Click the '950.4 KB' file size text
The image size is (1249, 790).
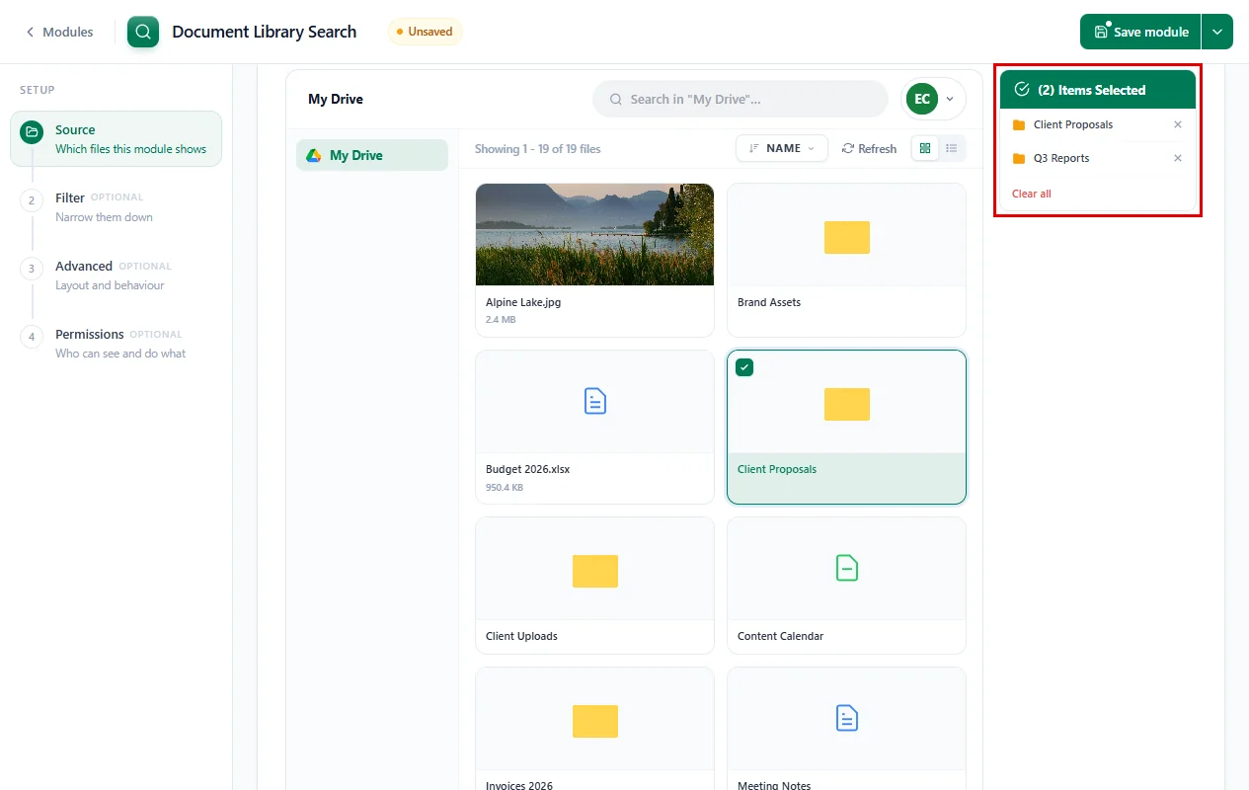tap(505, 487)
